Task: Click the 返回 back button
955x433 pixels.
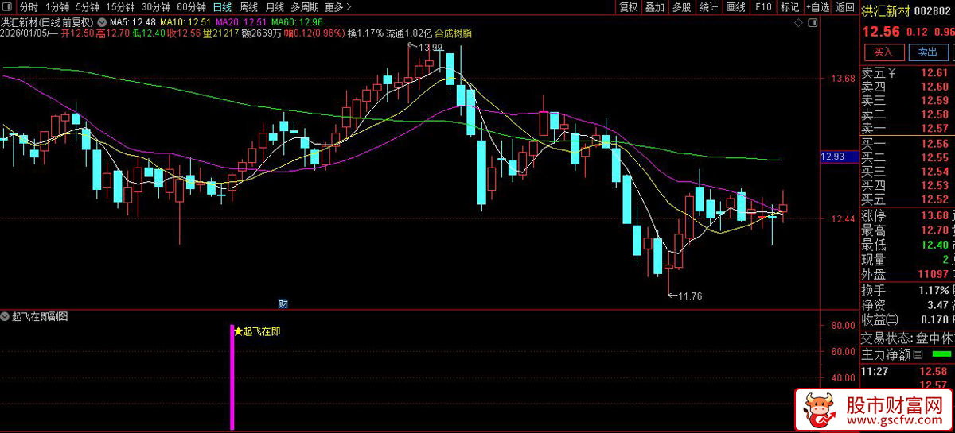Action: [844, 6]
